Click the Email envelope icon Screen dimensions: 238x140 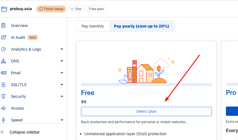[3, 73]
